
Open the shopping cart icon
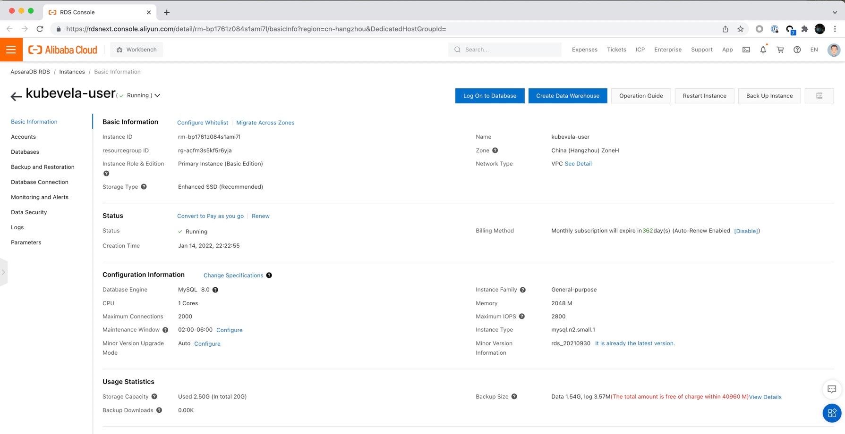click(x=780, y=50)
